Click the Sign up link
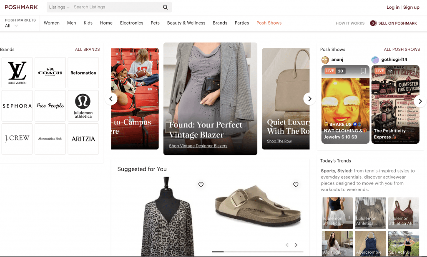Viewport: 427px width, 257px height. point(411,7)
